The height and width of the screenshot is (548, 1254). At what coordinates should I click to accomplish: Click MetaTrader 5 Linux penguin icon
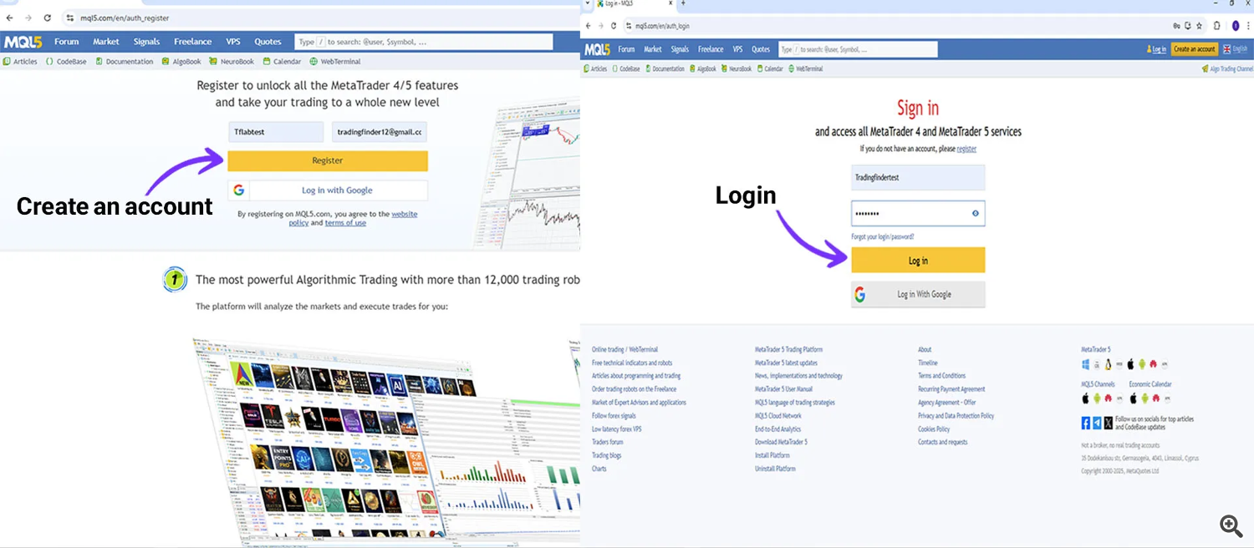pyautogui.click(x=1109, y=364)
